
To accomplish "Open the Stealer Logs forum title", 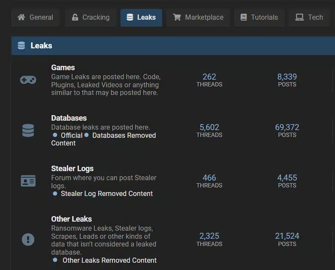I will pyautogui.click(x=72, y=169).
